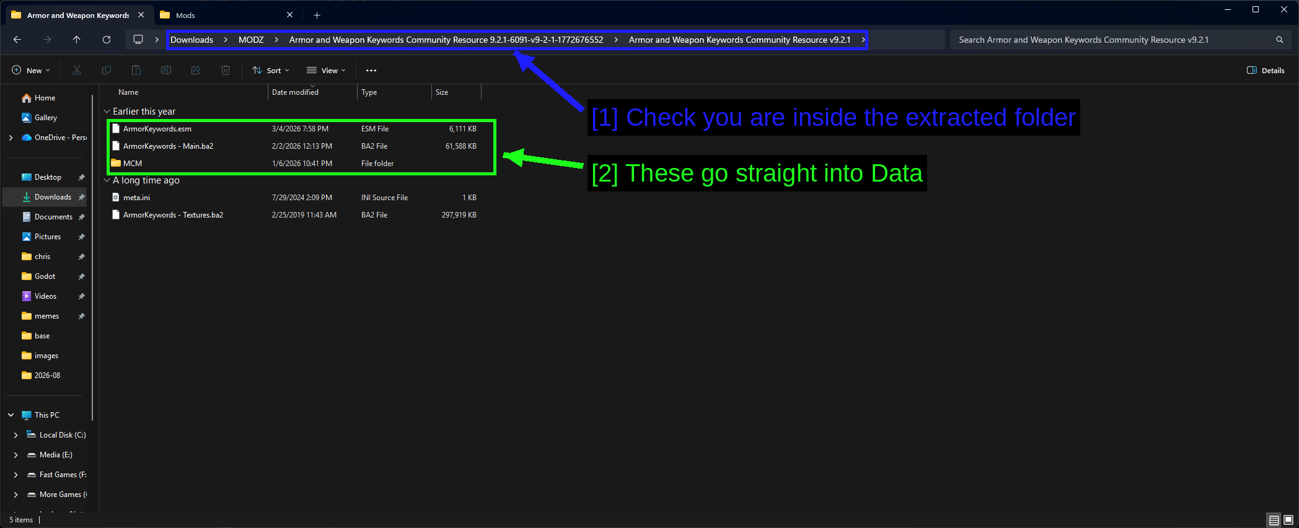
Task: Open the New item dropdown
Action: pyautogui.click(x=31, y=71)
